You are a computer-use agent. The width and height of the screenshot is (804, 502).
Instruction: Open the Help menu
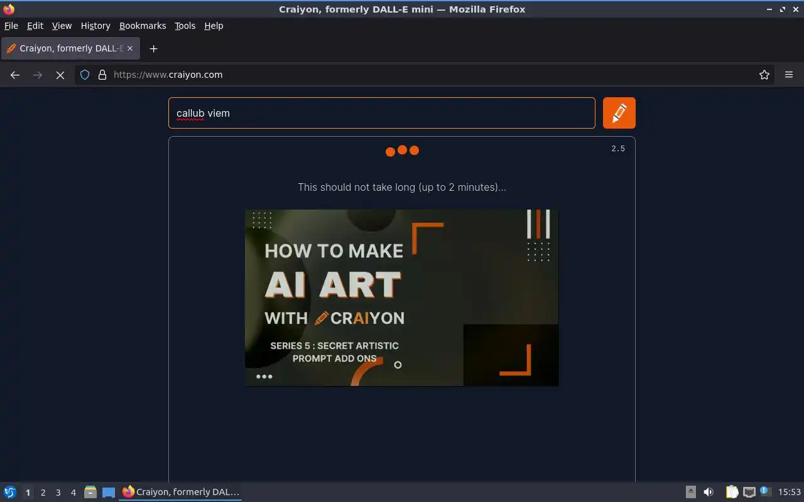pos(214,26)
